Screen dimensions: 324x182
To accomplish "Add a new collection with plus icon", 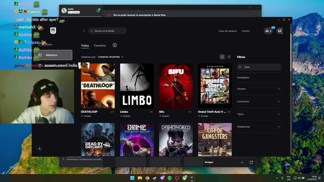I will point(115,45).
